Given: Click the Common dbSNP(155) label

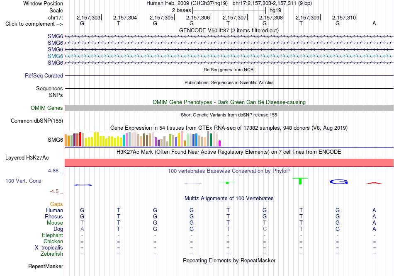Looking at the screenshot, I should click(x=36, y=121).
